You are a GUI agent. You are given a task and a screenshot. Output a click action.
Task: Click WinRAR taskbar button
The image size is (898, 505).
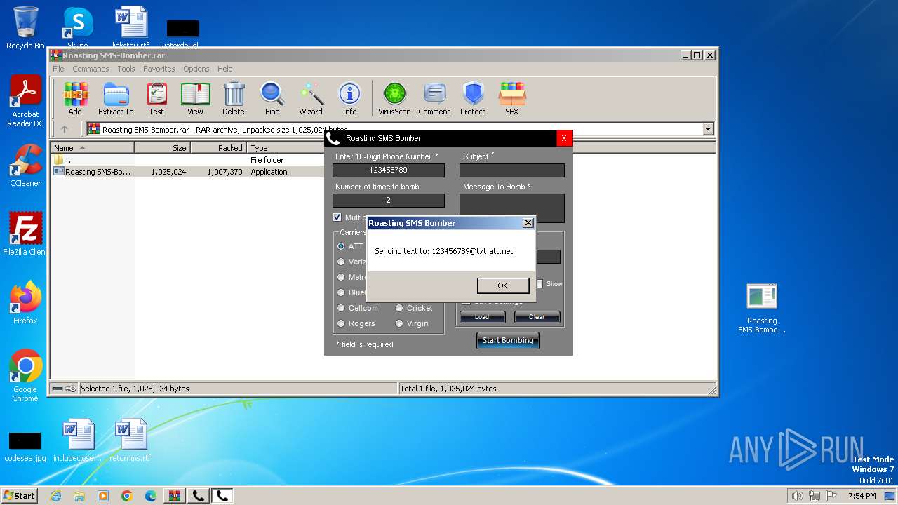pyautogui.click(x=175, y=496)
